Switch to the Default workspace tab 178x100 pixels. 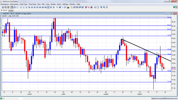[4, 10]
